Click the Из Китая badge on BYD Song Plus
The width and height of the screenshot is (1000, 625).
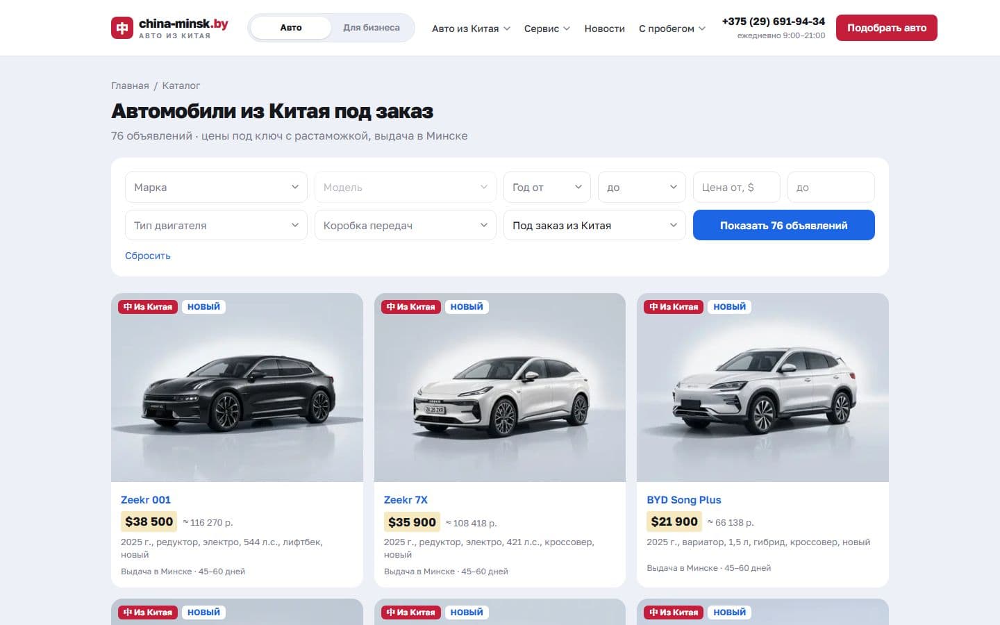click(x=674, y=306)
